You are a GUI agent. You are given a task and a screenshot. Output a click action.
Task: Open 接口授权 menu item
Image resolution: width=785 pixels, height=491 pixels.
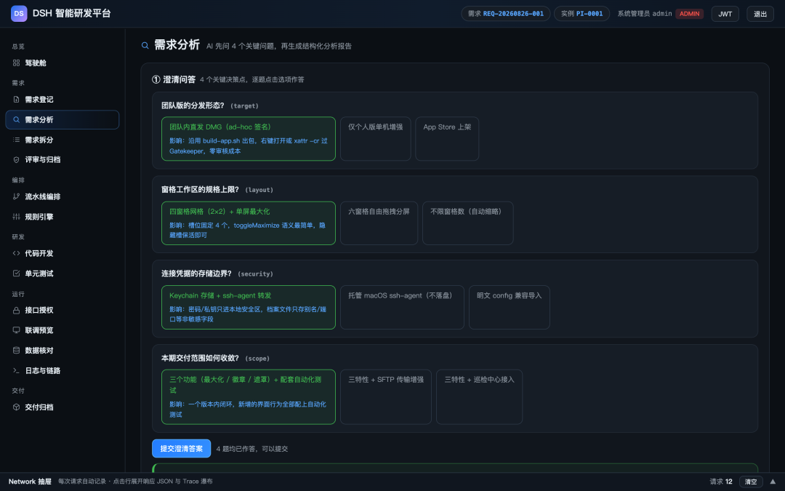pos(62,310)
